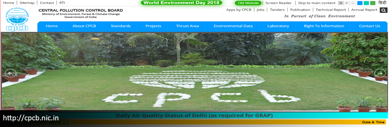
Task: Reset font size with A button
Action: coord(341,3)
